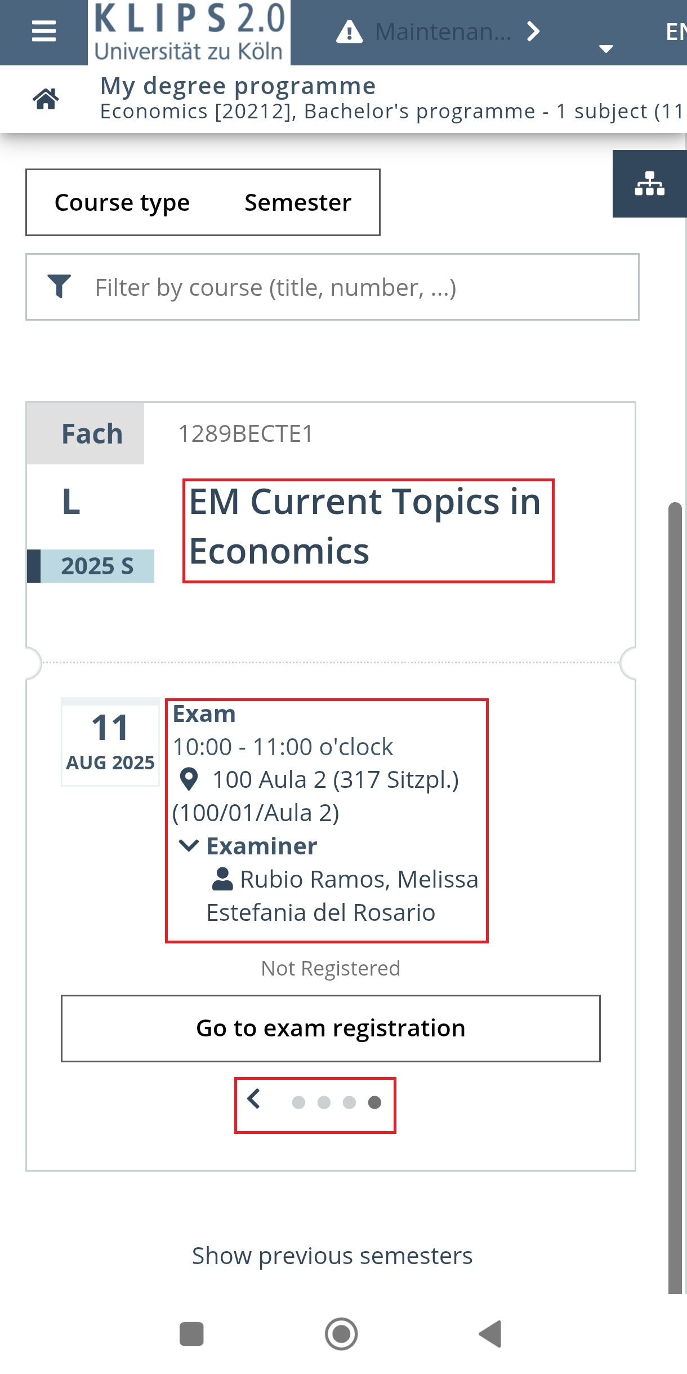Image resolution: width=687 pixels, height=1374 pixels.
Task: Tap the exam location pin icon
Action: click(189, 779)
